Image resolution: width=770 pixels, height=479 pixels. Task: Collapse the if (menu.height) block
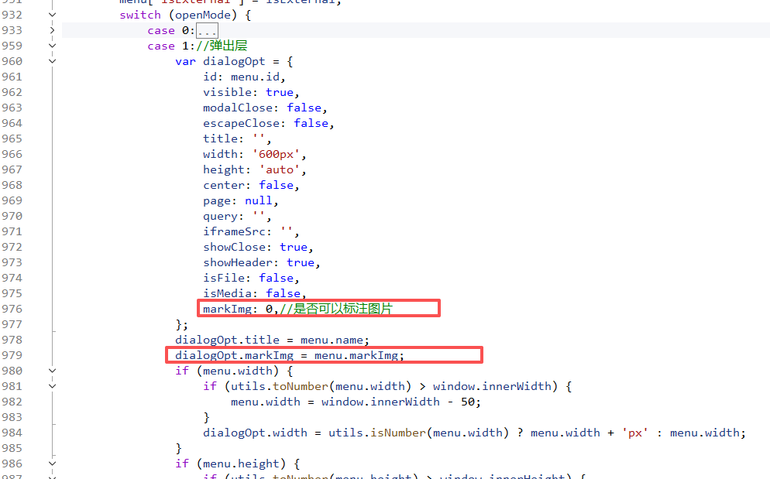(52, 464)
